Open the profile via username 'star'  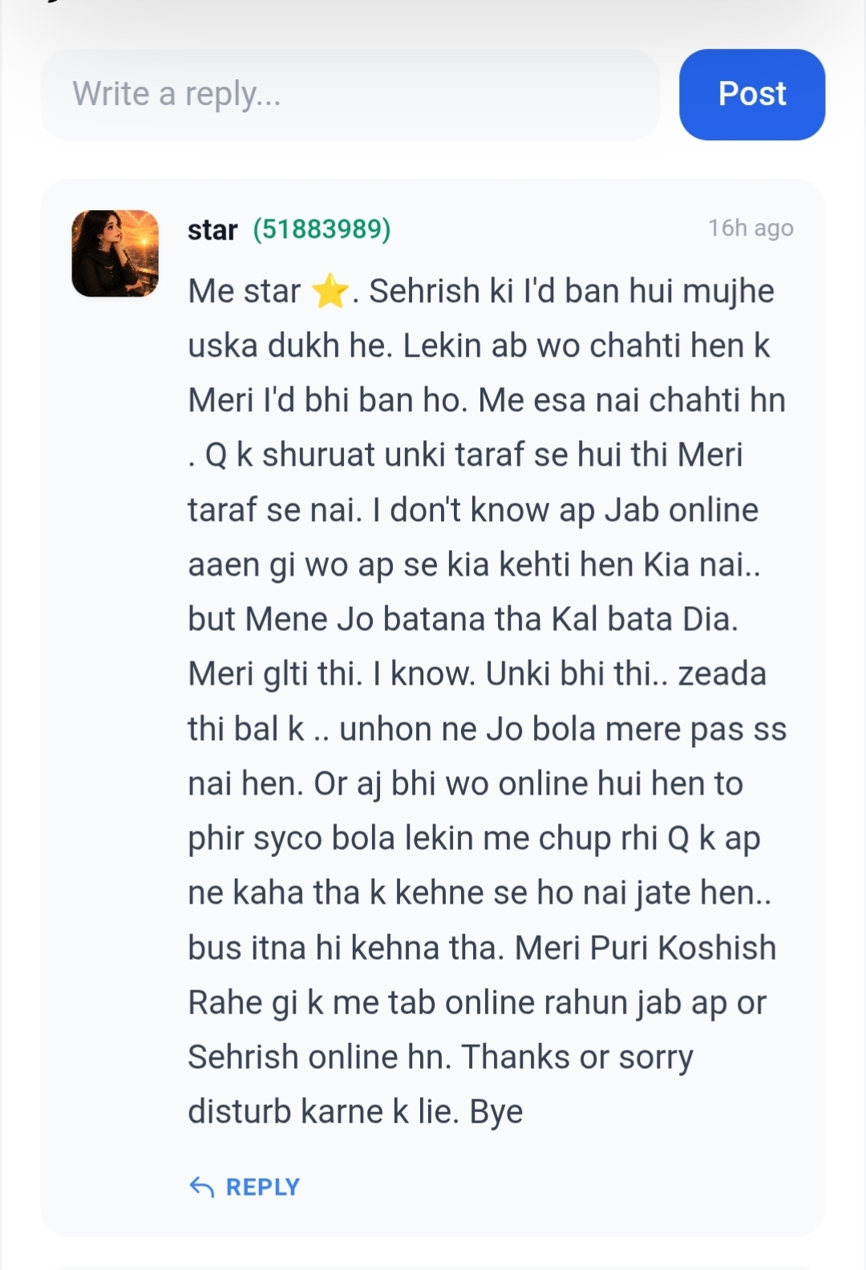[x=212, y=230]
